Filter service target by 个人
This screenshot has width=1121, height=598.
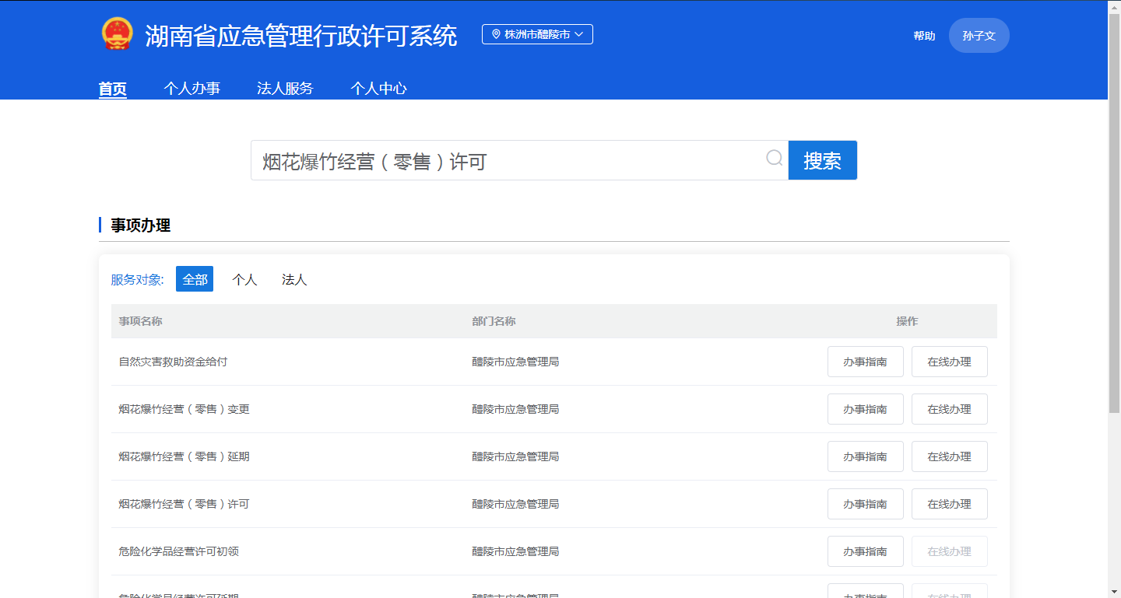tap(244, 279)
